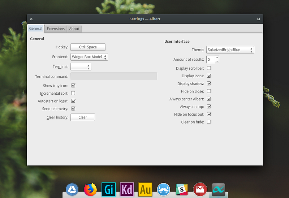Maximize the Settings window
Screen dimensions: 289x198
(258, 19)
